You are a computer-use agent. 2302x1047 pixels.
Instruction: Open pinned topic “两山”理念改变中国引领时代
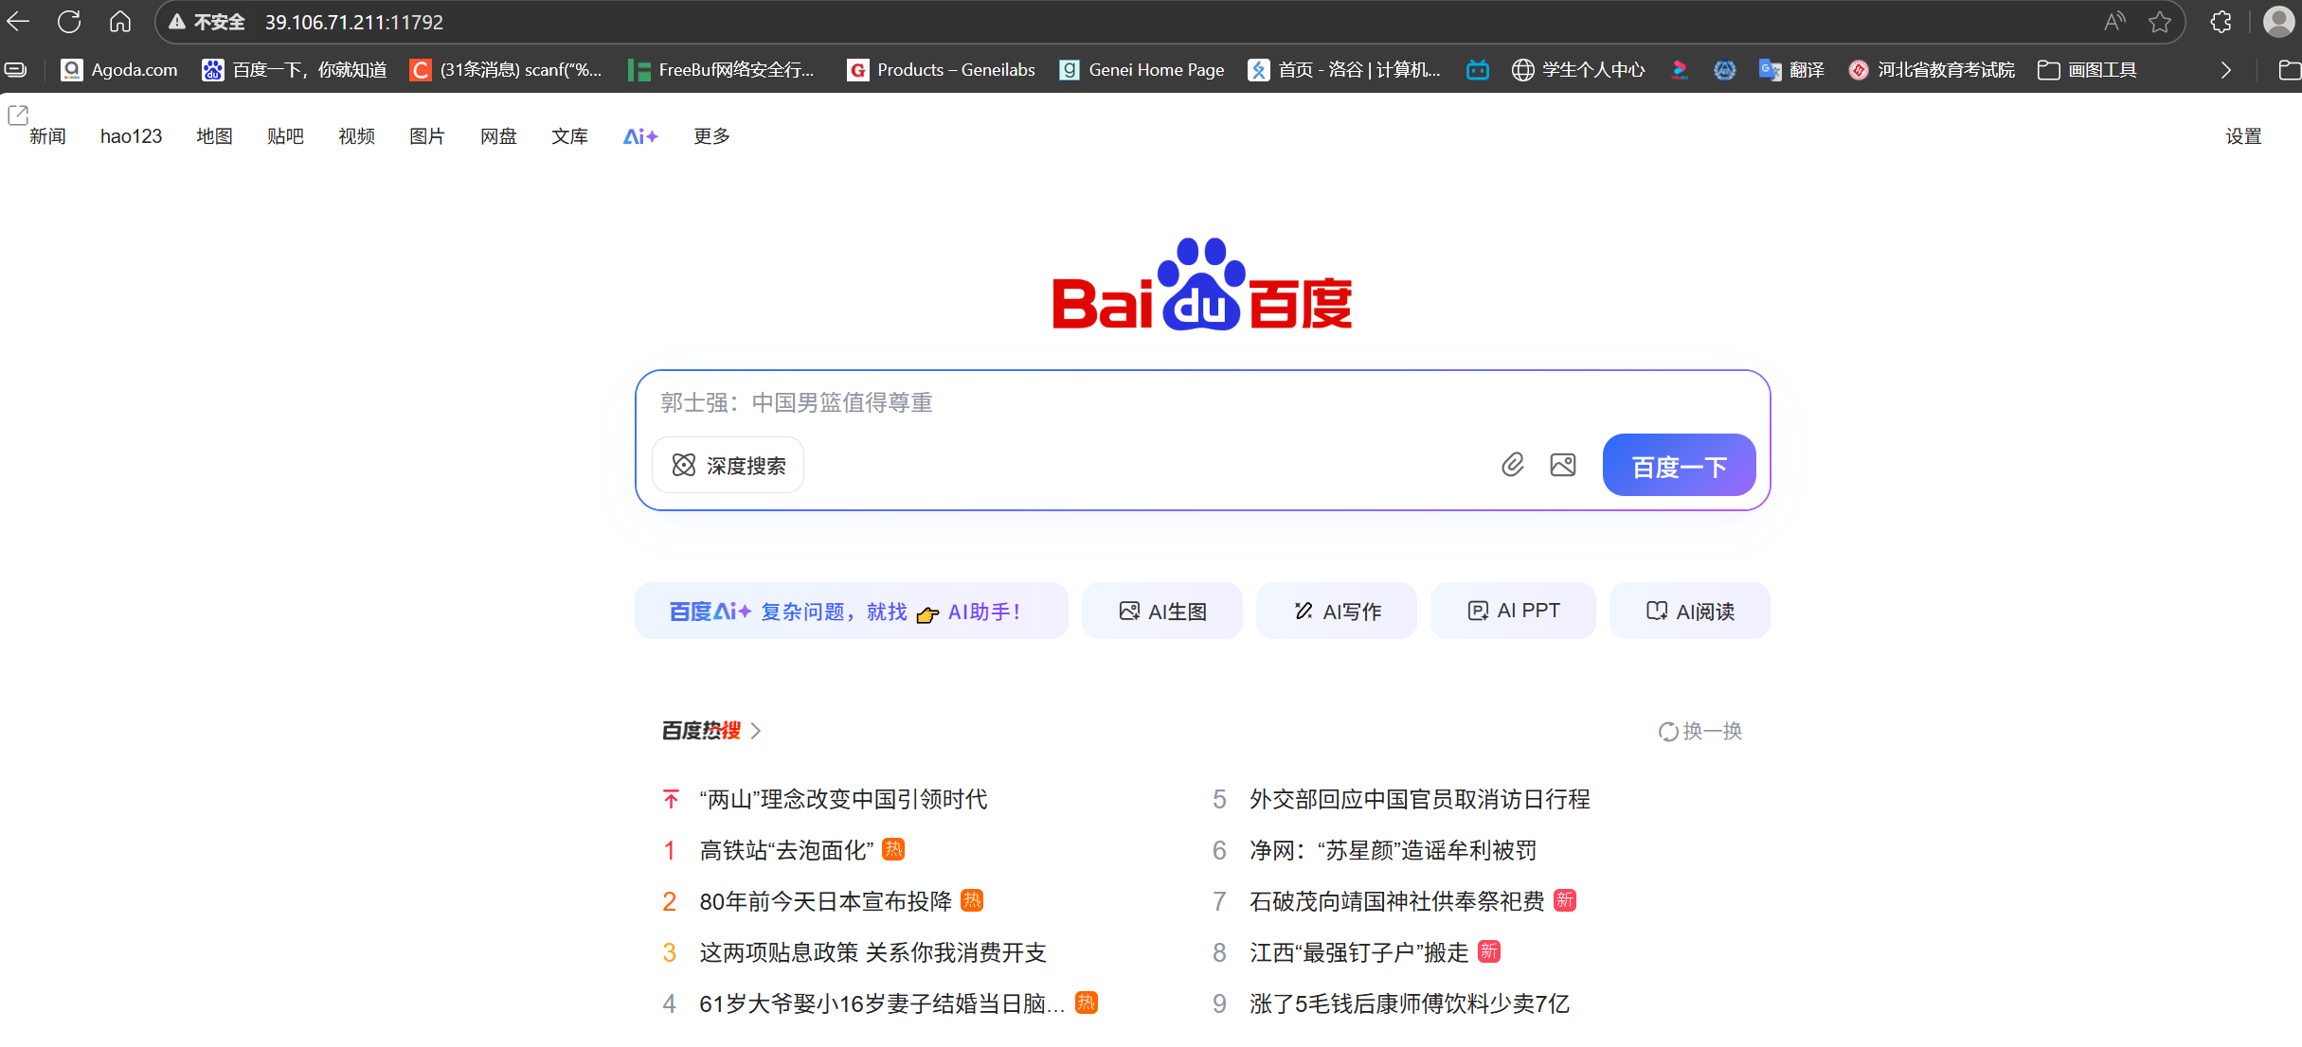coord(843,799)
